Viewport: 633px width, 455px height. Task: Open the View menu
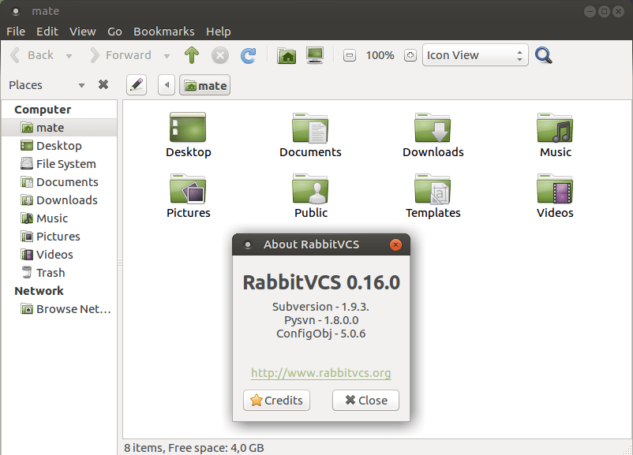83,32
